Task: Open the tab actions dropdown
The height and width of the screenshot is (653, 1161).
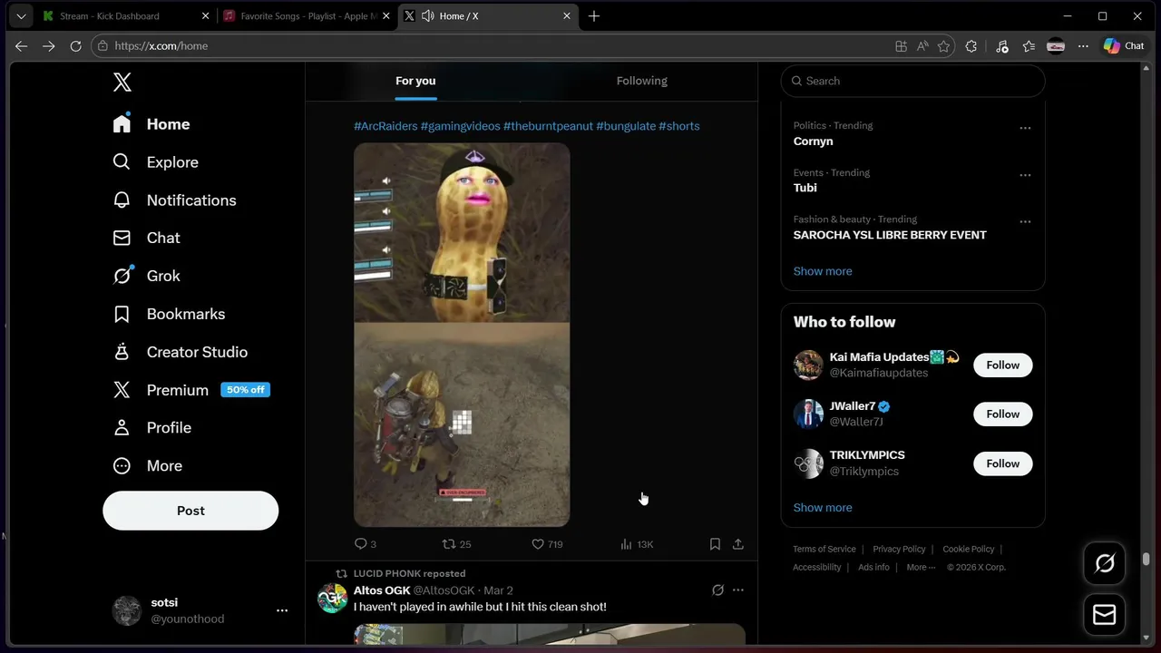Action: tap(21, 16)
